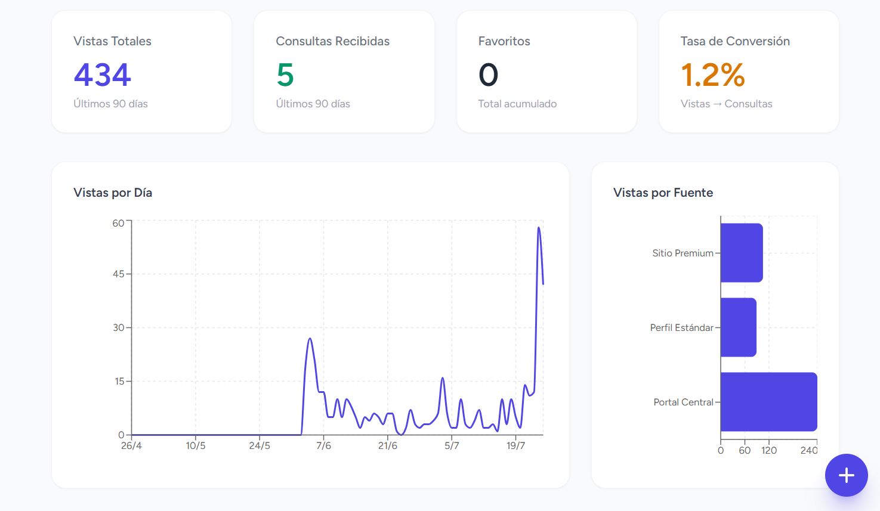Click the early June peak near 27 views
Image resolution: width=880 pixels, height=511 pixels.
310,339
